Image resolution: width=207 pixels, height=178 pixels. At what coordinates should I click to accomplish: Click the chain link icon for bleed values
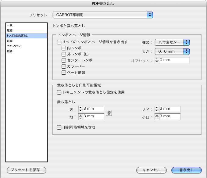(109, 113)
